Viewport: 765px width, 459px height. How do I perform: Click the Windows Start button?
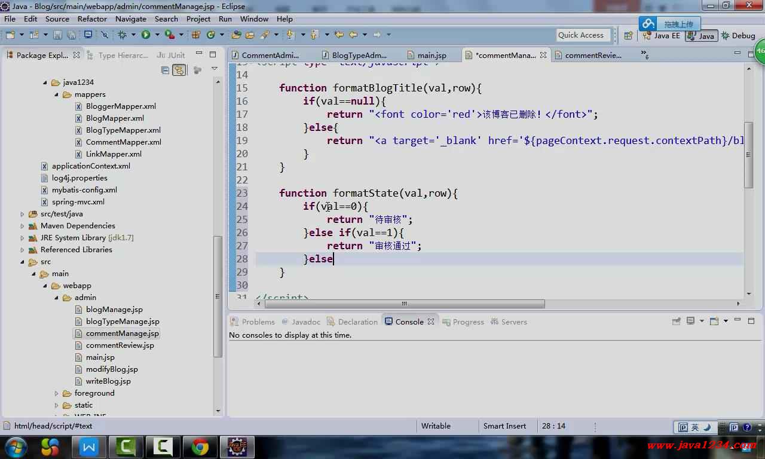15,446
